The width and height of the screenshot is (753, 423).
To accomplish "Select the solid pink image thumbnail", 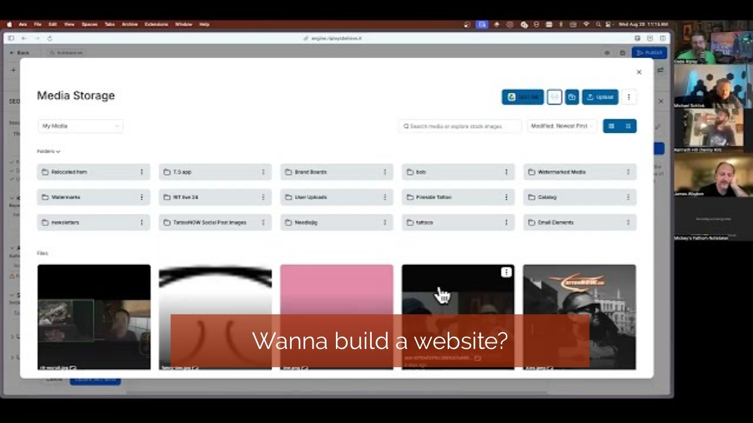I will pyautogui.click(x=336, y=317).
